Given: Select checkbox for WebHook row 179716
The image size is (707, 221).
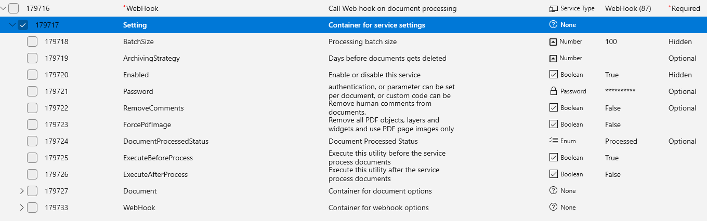Looking at the screenshot, I should 14,8.
